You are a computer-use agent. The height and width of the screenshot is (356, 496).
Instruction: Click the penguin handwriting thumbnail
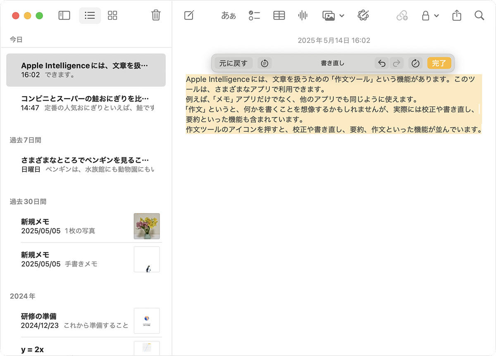[147, 259]
